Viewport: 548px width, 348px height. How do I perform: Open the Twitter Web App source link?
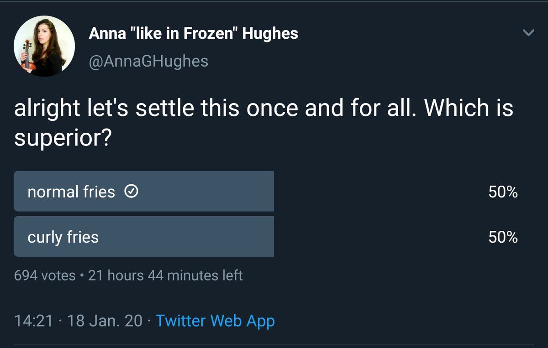(x=215, y=321)
